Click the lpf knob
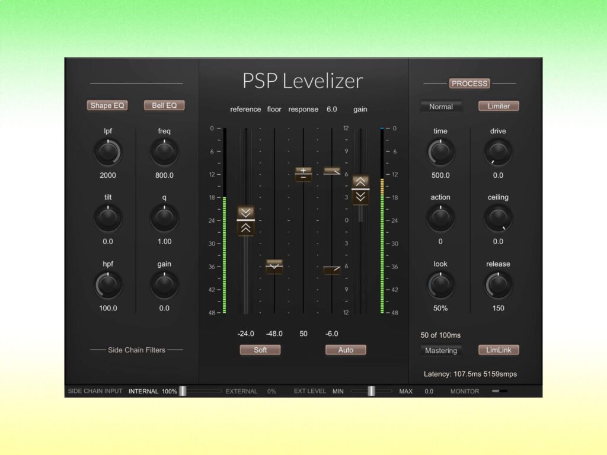Viewport: 607px width, 455px height. [108, 152]
